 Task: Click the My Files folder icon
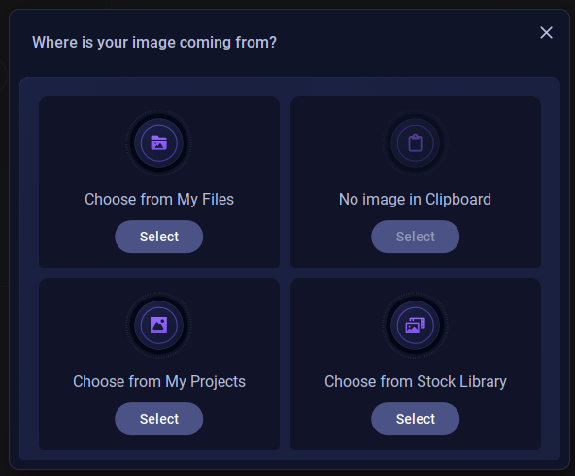tap(158, 143)
